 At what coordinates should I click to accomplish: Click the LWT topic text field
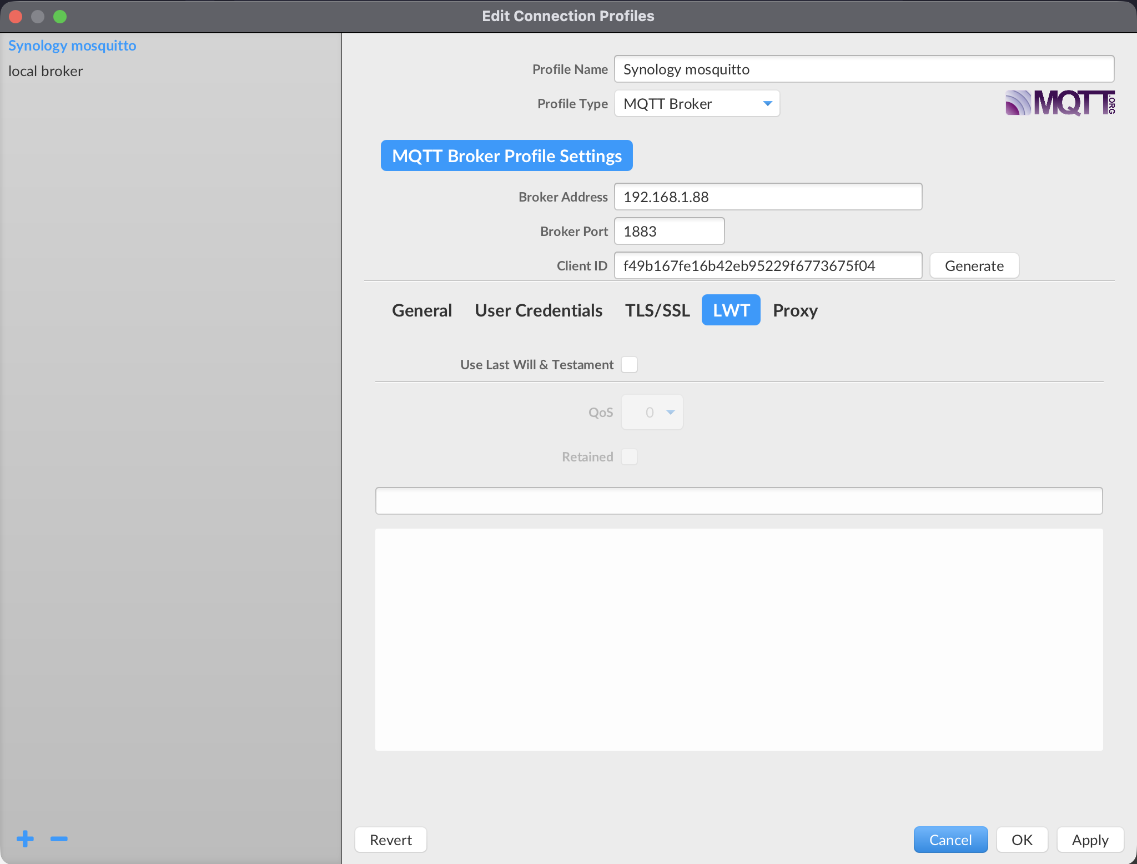[739, 501]
